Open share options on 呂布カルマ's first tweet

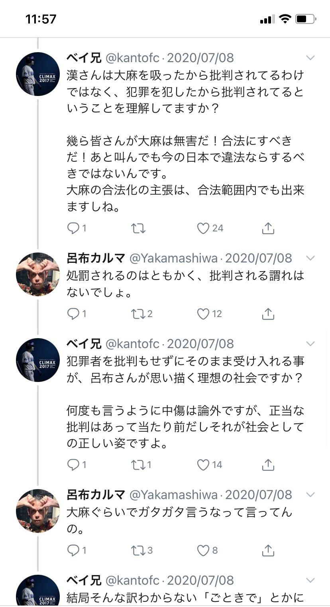click(268, 313)
